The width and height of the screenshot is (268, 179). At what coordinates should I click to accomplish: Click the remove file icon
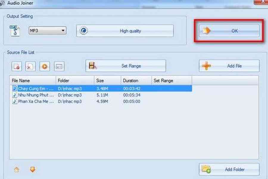(x=17, y=66)
